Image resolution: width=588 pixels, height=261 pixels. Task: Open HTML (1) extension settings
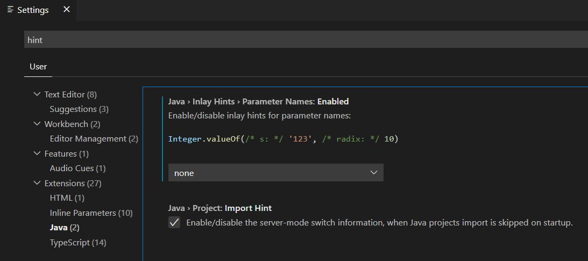pos(67,198)
